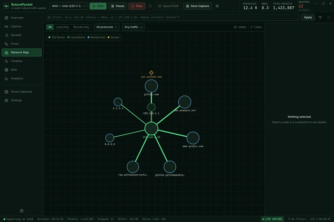Open filter history clock icon

(329, 17)
